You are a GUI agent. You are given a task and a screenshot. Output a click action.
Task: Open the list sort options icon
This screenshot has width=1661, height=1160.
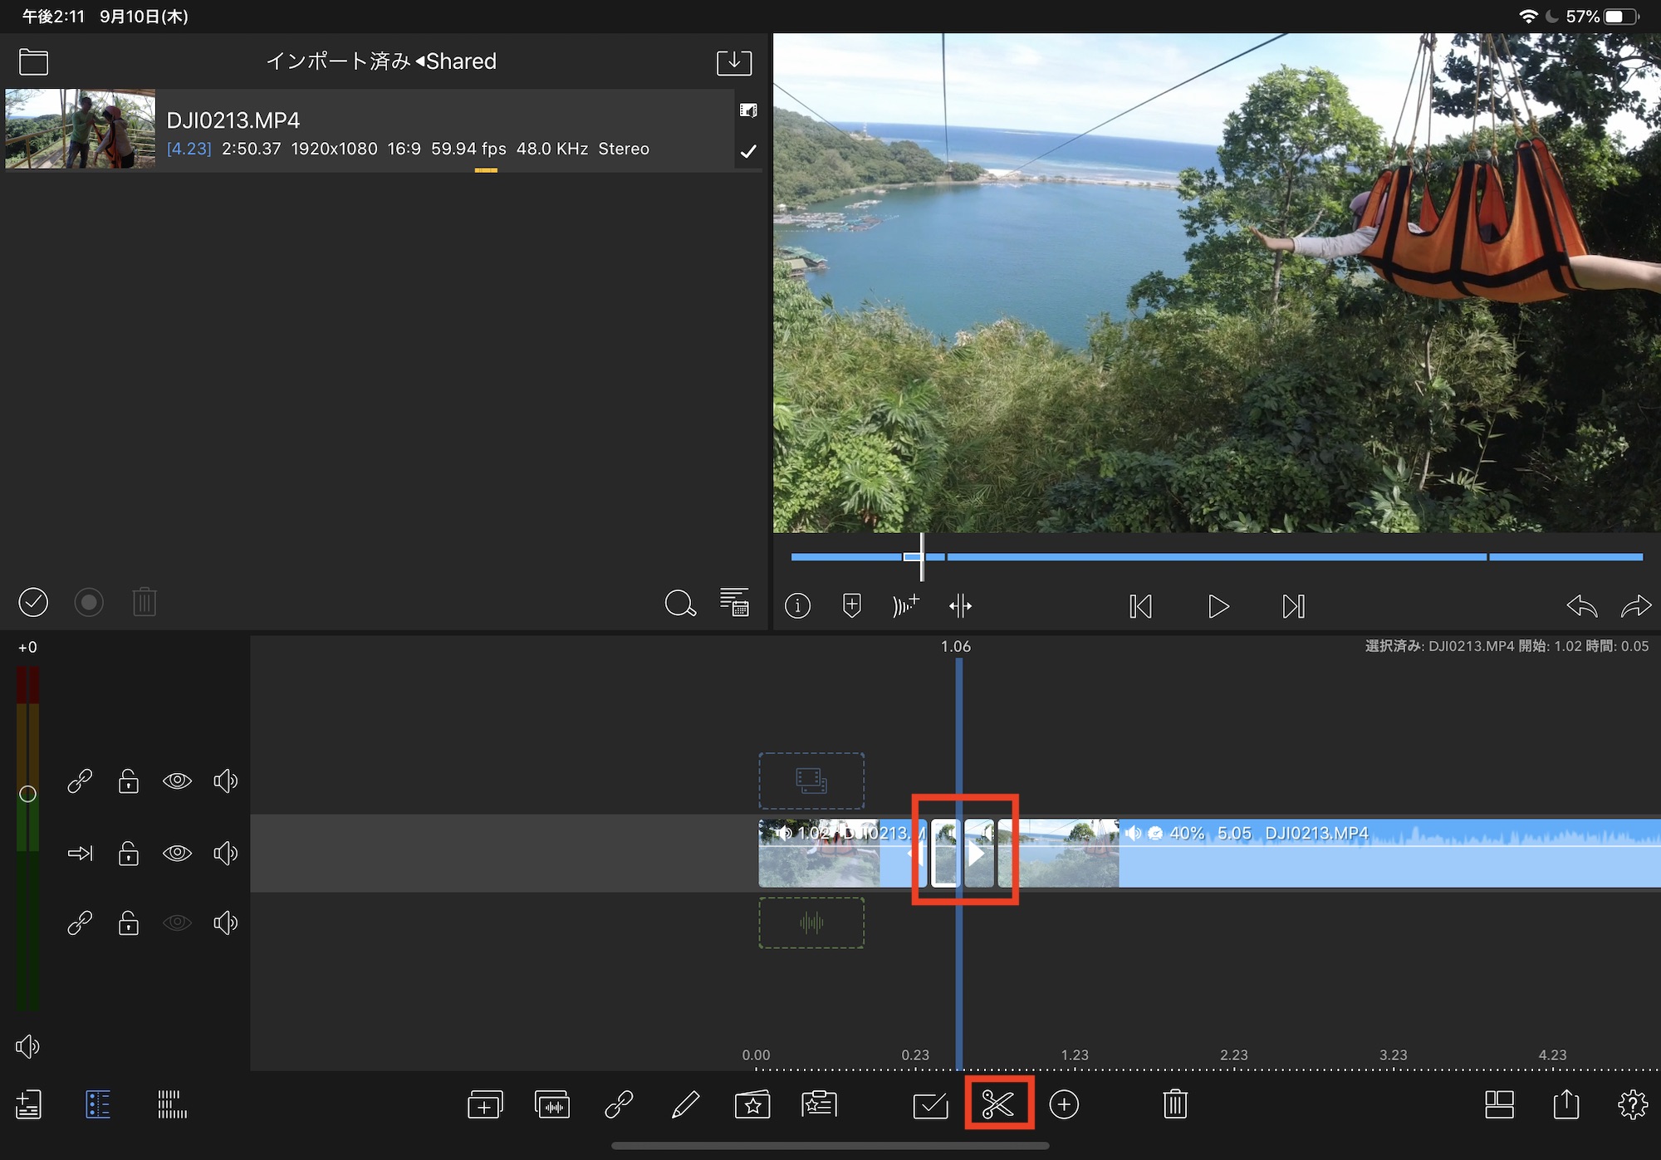coord(734,602)
